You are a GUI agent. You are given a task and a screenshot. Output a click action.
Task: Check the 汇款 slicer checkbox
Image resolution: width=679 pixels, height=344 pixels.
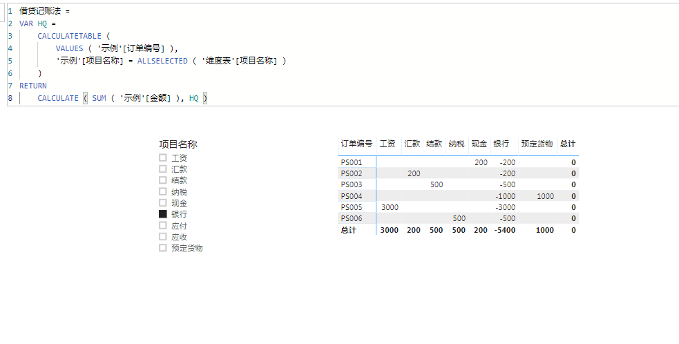163,169
